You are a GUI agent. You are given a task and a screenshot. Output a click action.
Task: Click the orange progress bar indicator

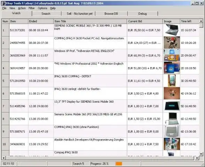(x=119, y=164)
